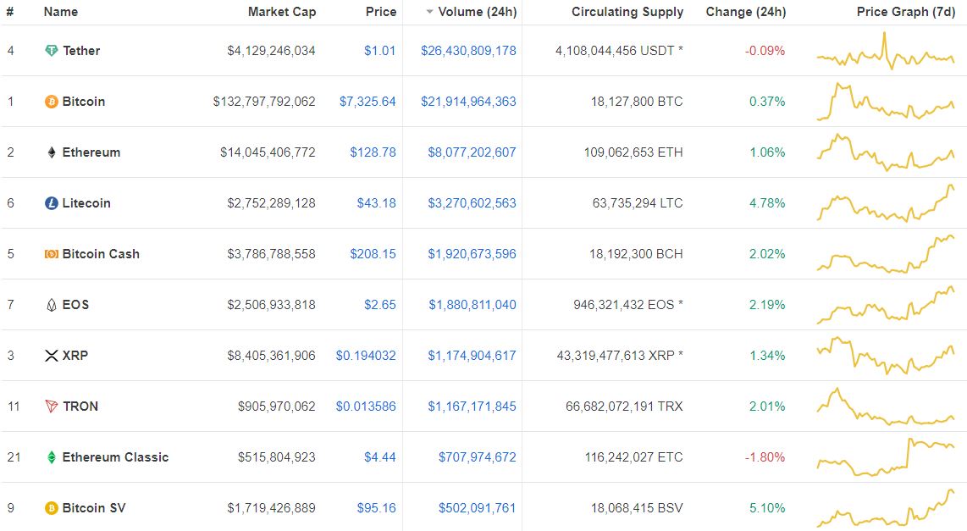Click Ethereum price $128.78 link
Image resolution: width=967 pixels, height=531 pixels.
coord(373,152)
